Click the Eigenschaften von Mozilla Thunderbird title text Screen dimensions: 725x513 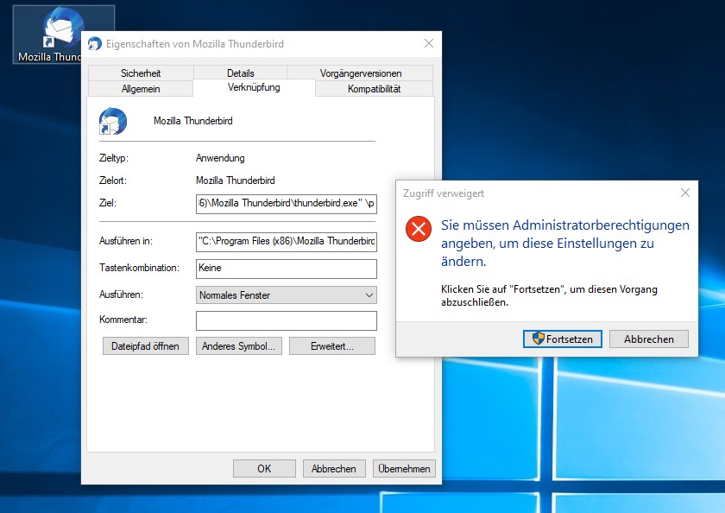pos(195,44)
